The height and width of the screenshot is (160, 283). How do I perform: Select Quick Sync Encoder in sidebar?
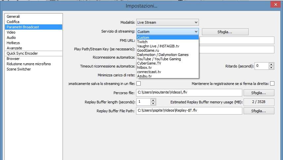22,53
